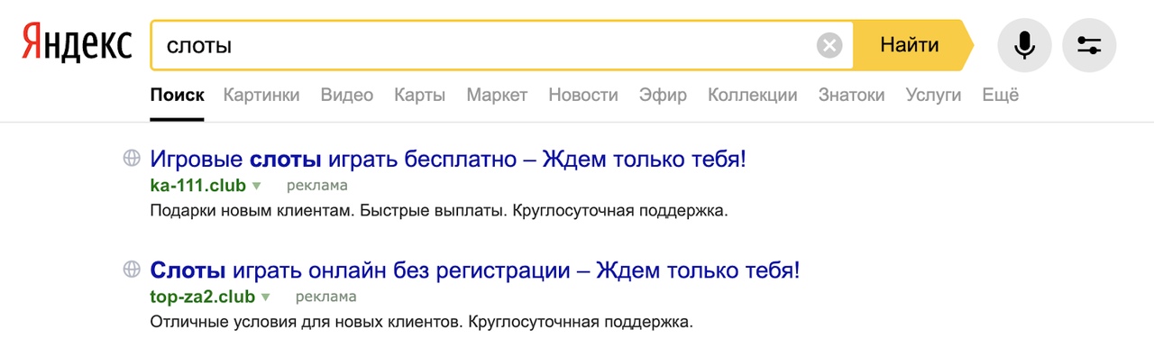Open the Ещё menu for more services

[1000, 95]
